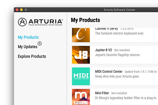Open the Explore Products section
Viewport: 158px width, 105px height.
pyautogui.click(x=32, y=56)
